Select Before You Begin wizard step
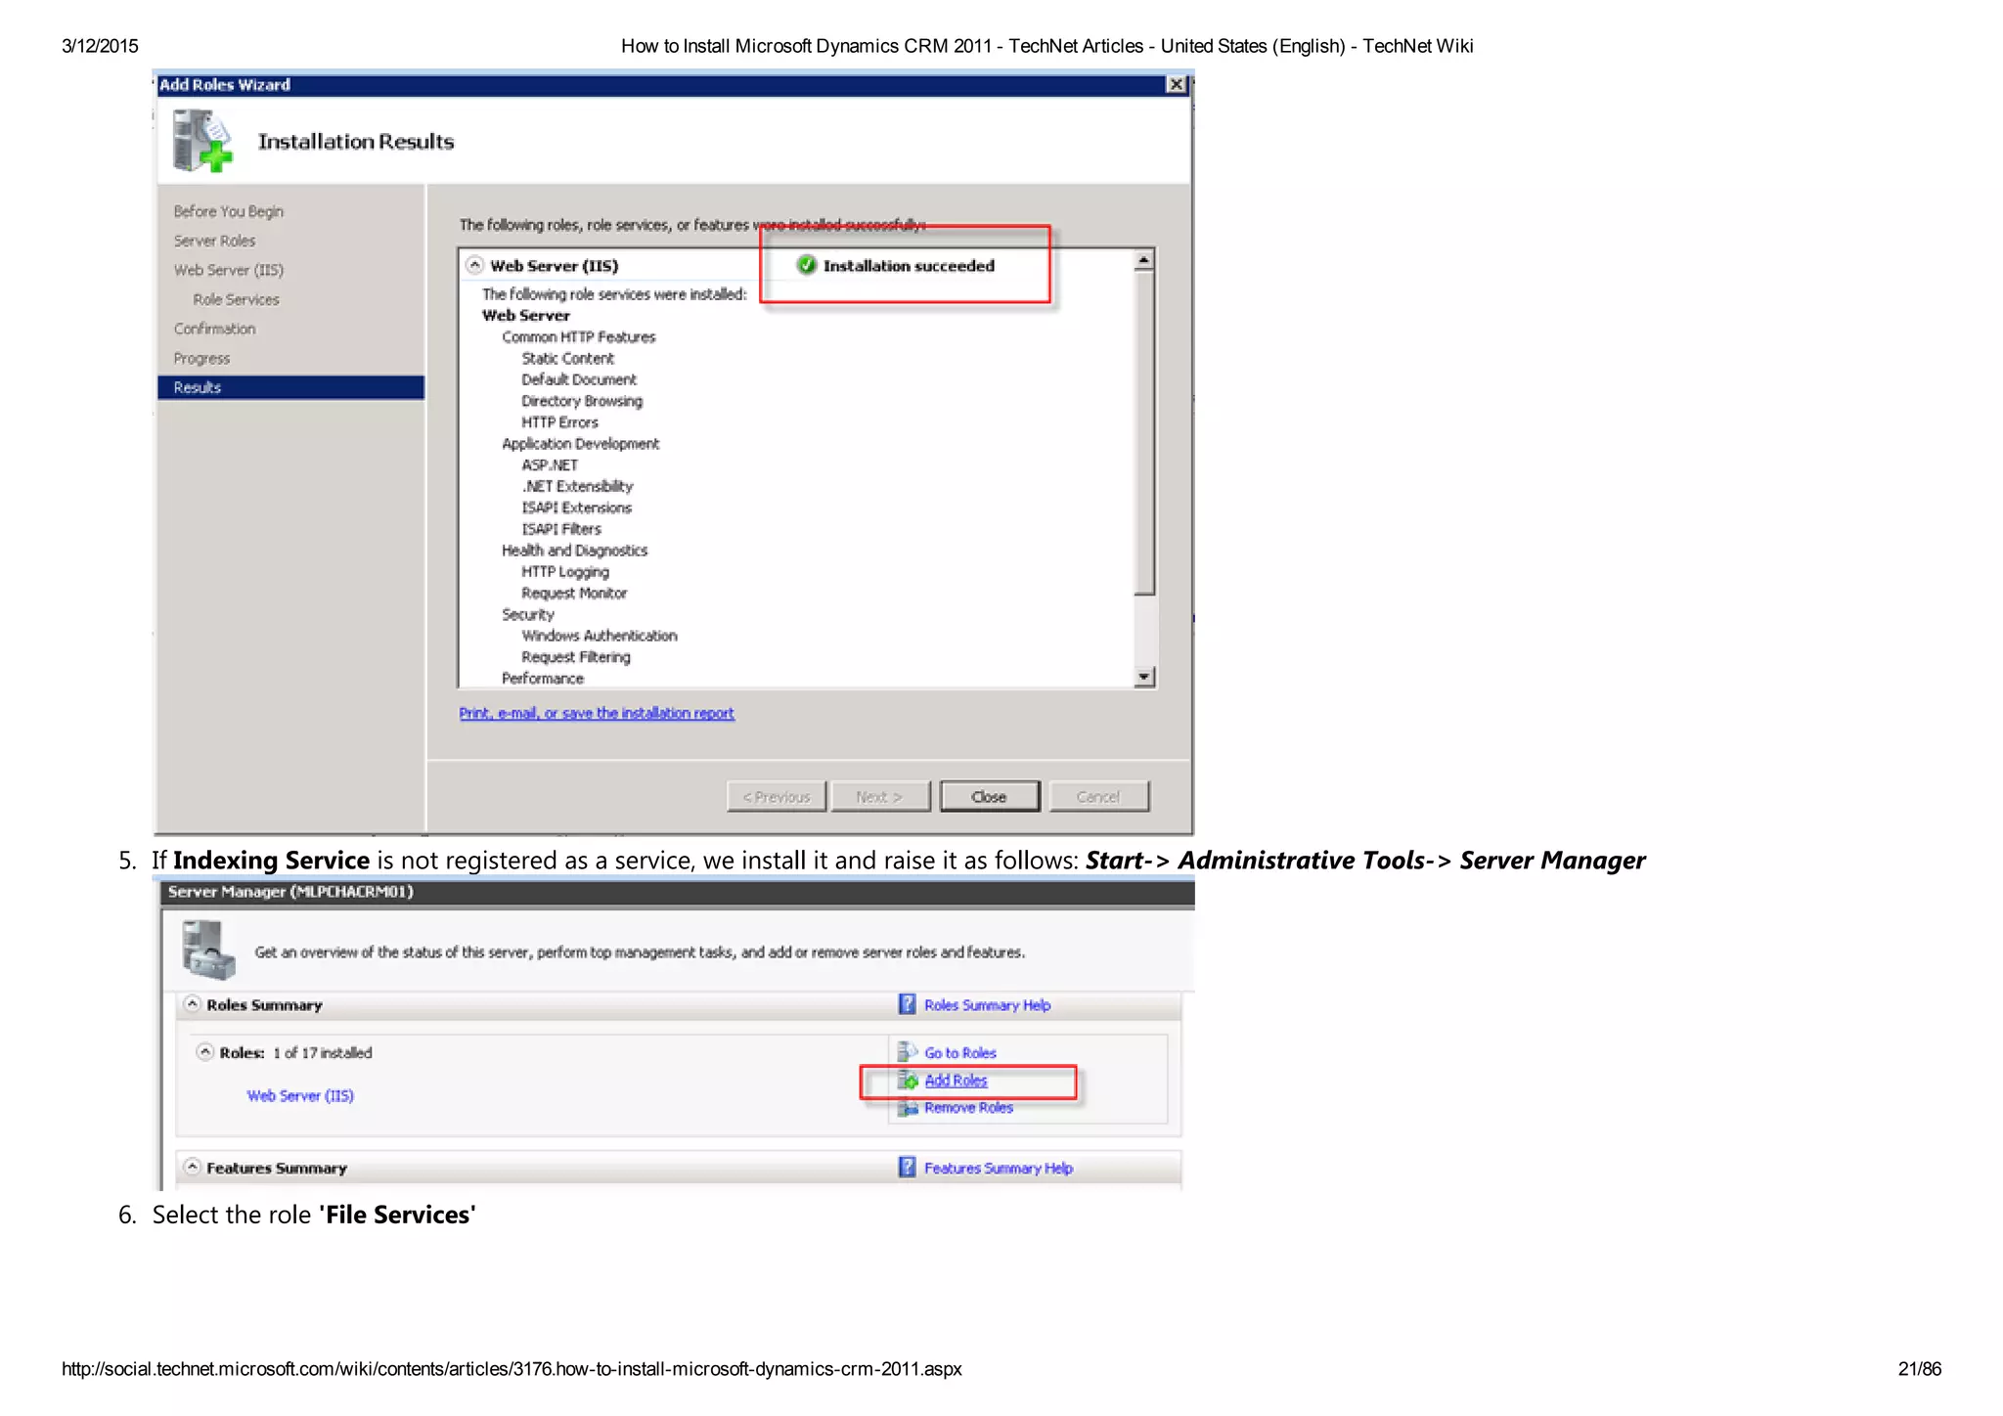This screenshot has height=1416, width=2003. click(x=229, y=211)
